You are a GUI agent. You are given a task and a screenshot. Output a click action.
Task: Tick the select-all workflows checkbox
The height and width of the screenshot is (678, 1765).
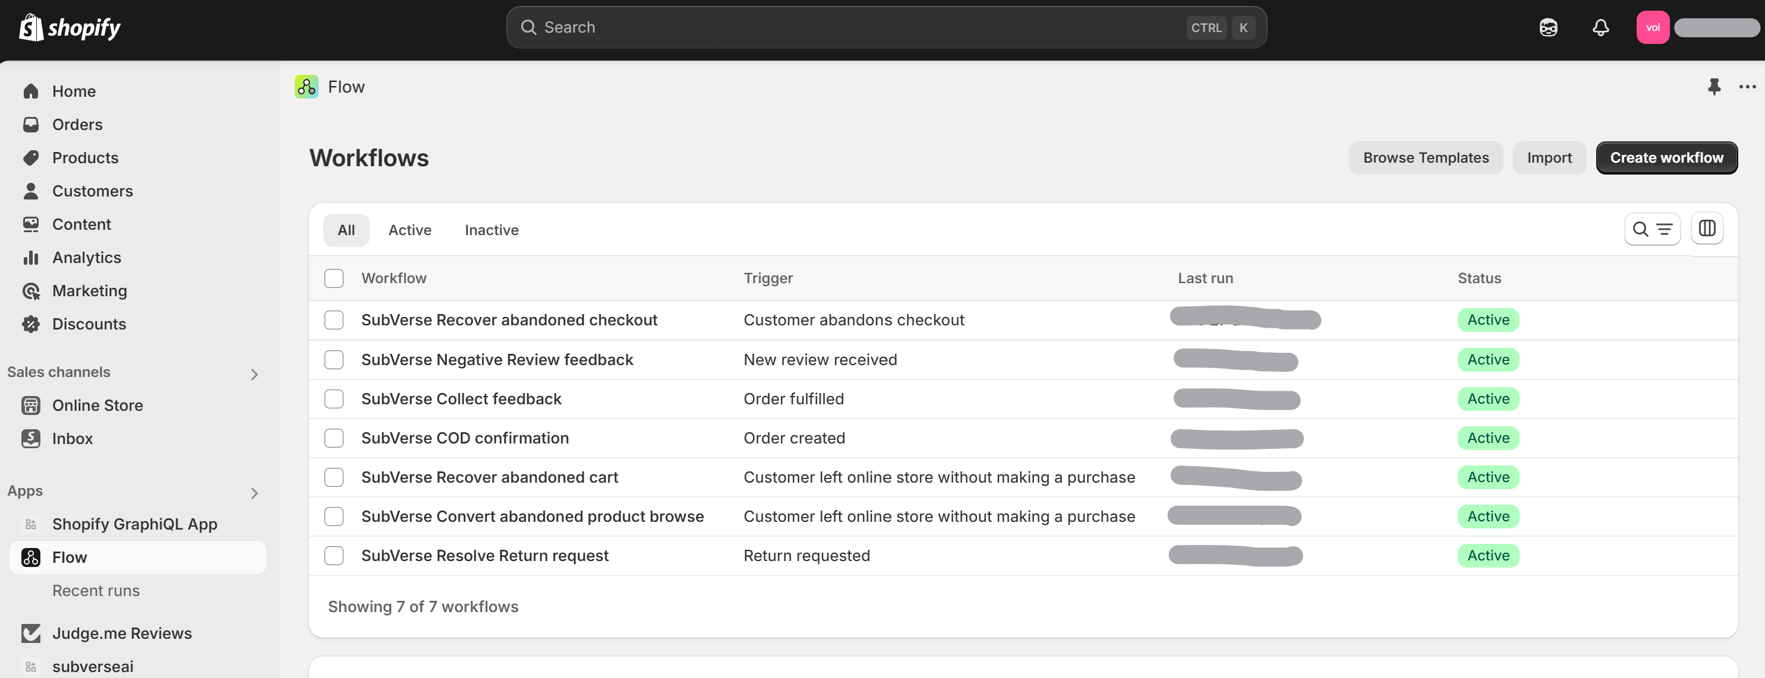point(333,278)
